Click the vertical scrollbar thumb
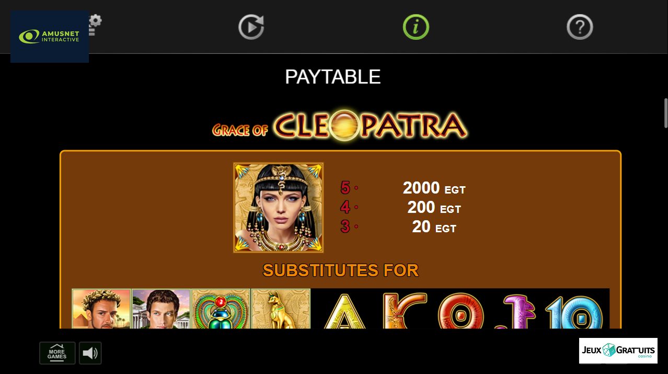Image resolution: width=668 pixels, height=374 pixels. (x=665, y=113)
